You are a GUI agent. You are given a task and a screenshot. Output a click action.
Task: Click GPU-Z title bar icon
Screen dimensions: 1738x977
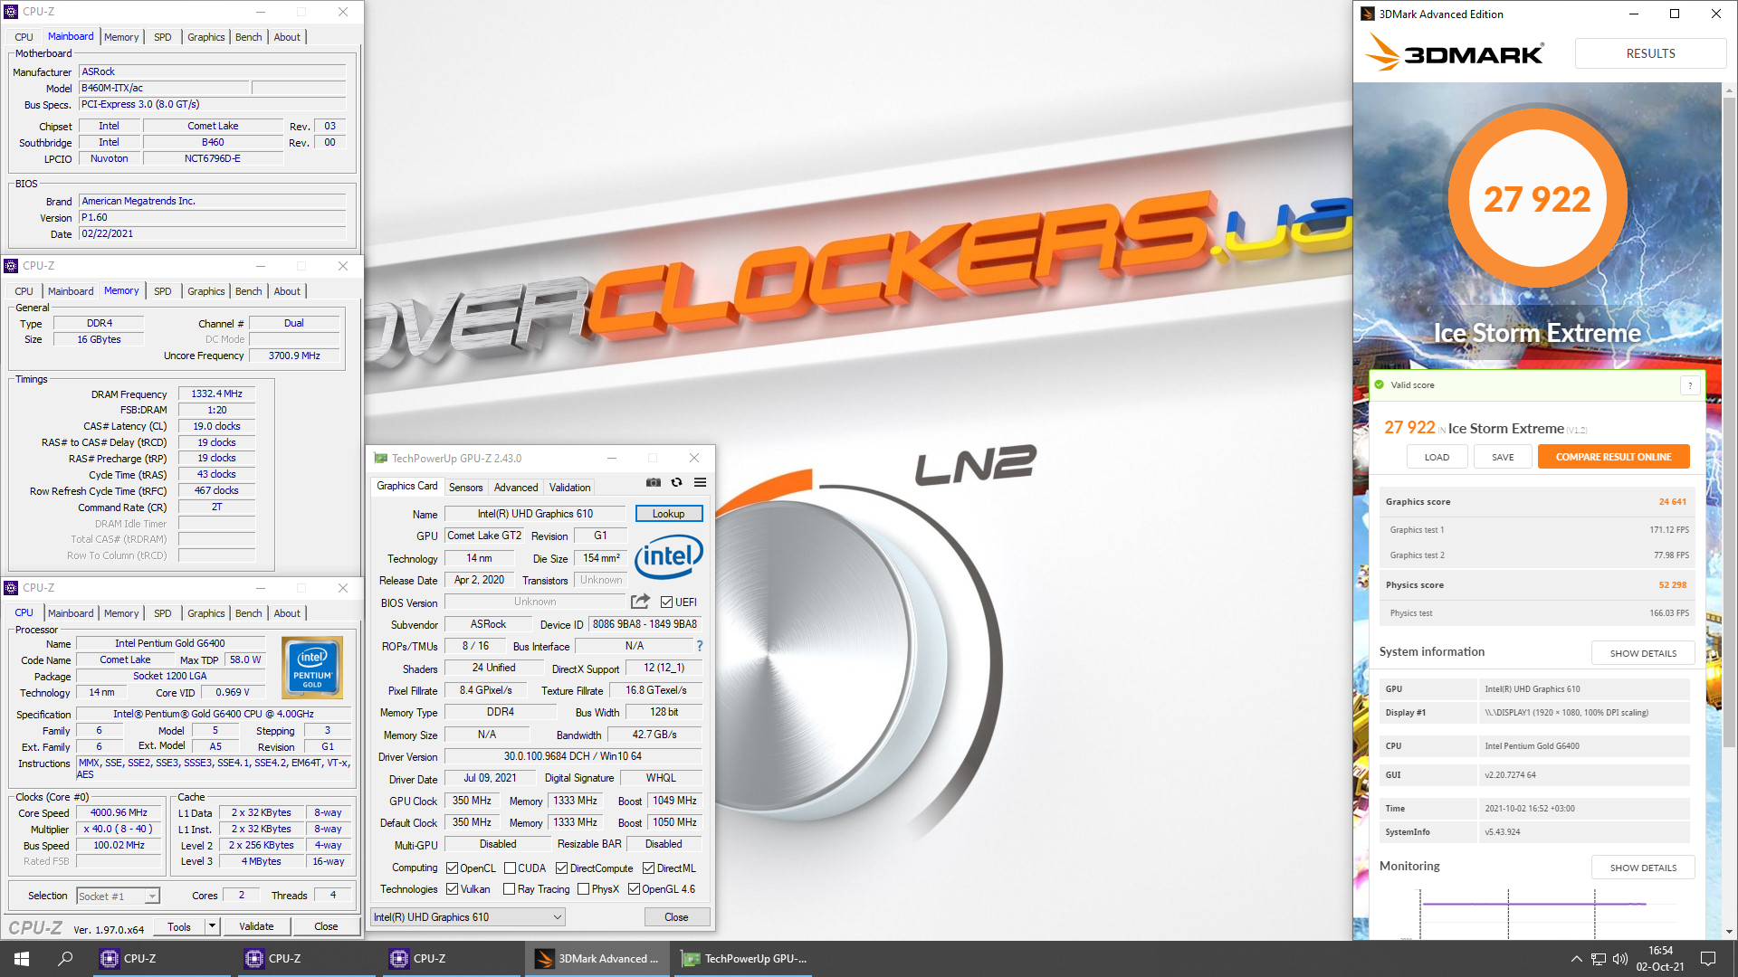(381, 459)
